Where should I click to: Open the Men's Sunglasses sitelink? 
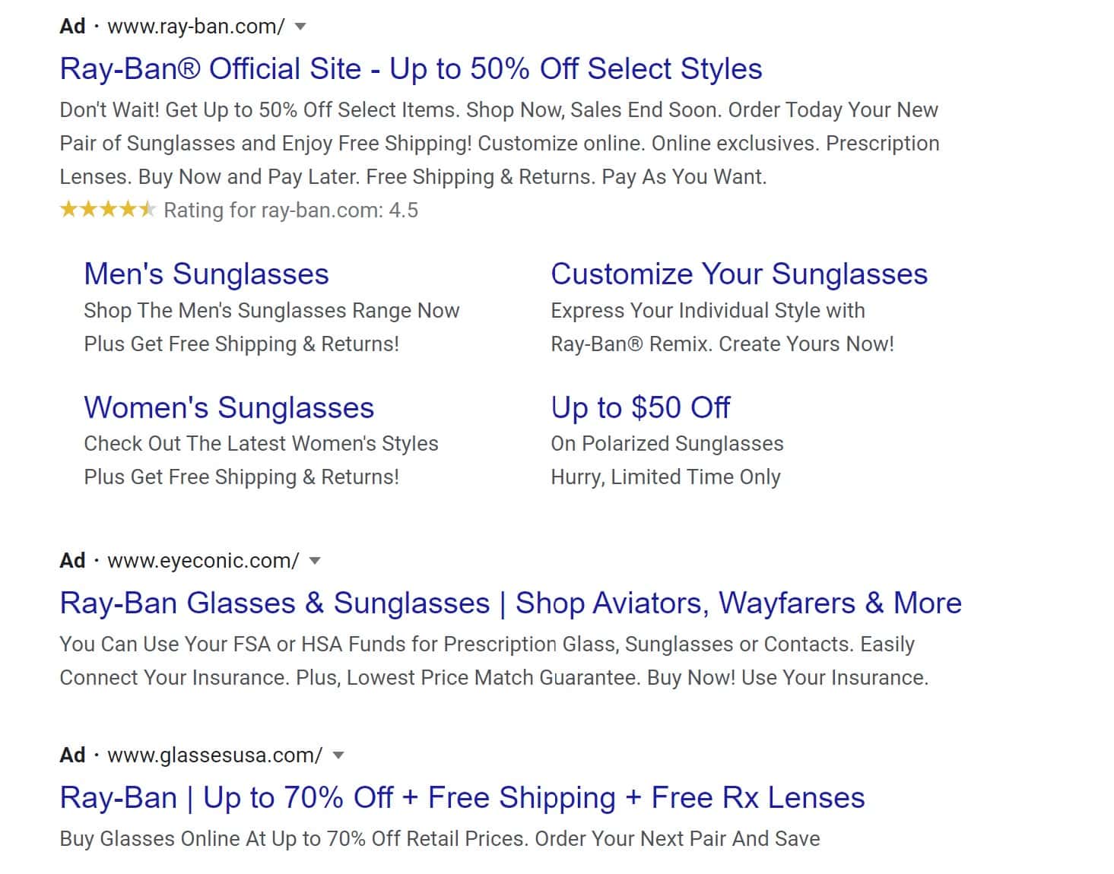[x=206, y=274]
